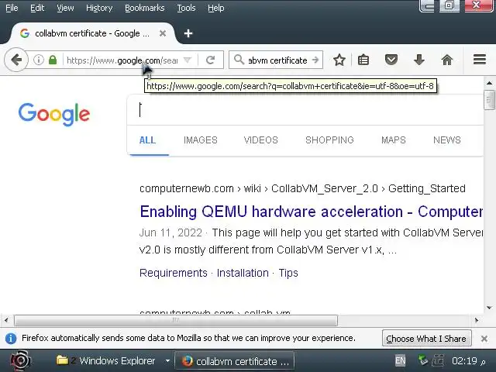Screen dimensions: 496x372
Task: Switch to NEWS results tab
Action: [x=446, y=140]
